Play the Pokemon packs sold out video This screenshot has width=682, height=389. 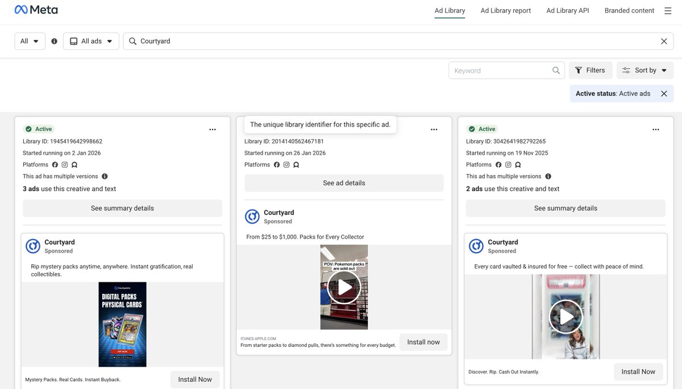pyautogui.click(x=344, y=287)
